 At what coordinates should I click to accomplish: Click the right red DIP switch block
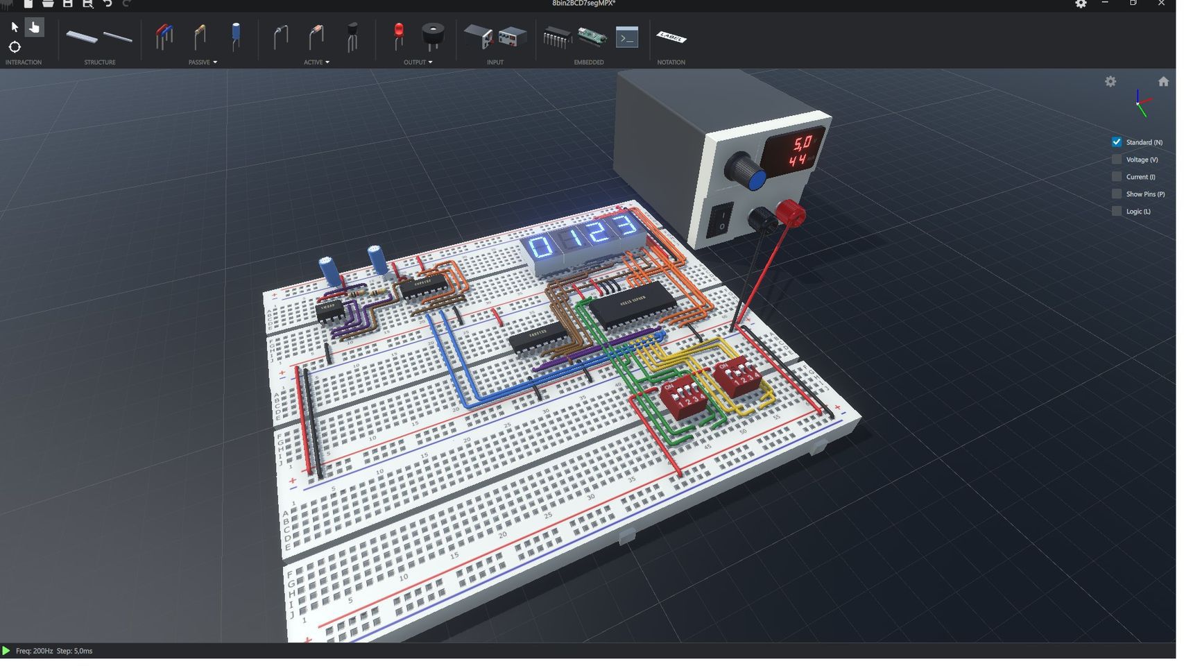[x=737, y=377]
